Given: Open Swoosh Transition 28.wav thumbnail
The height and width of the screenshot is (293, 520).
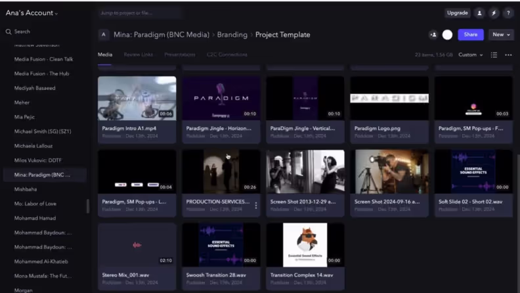Looking at the screenshot, I should 221,245.
